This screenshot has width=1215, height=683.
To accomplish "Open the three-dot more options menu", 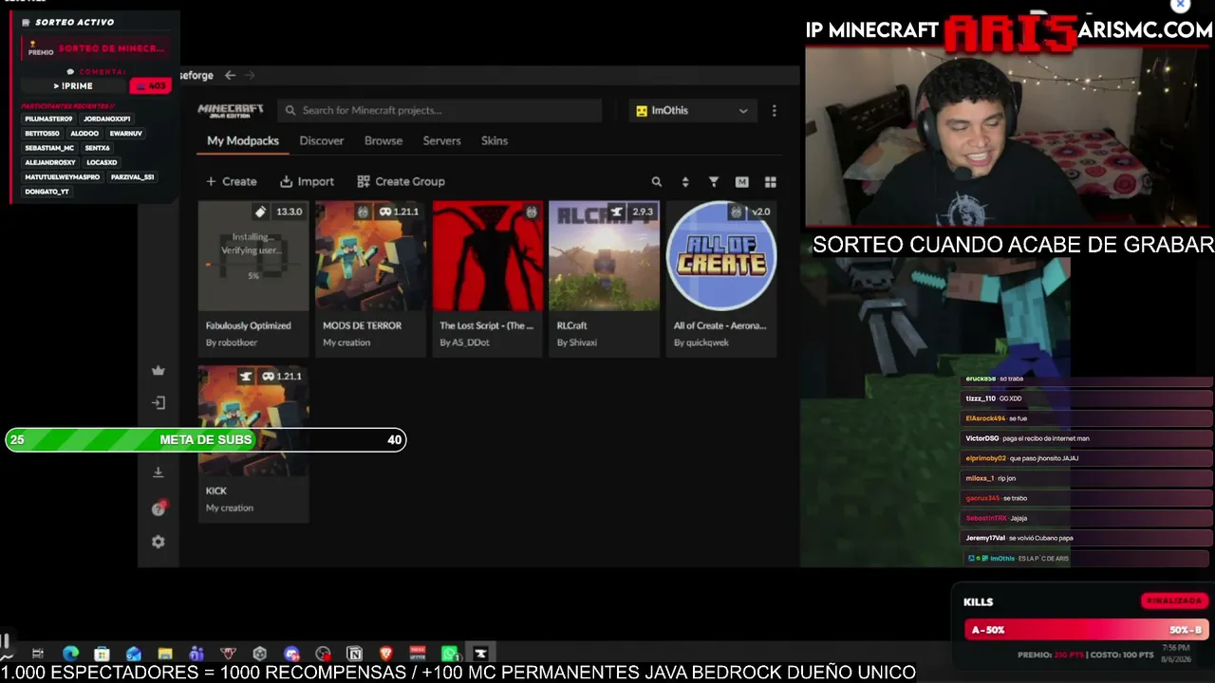I will tap(774, 110).
